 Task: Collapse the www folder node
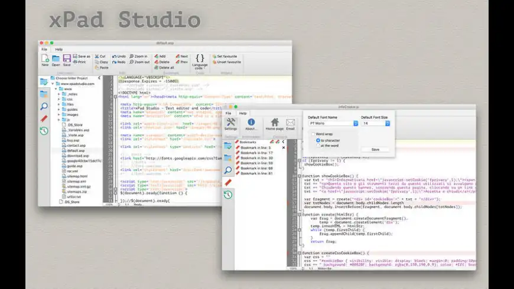pyautogui.click(x=56, y=89)
